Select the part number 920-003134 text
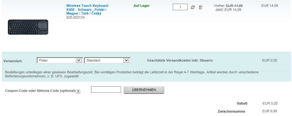292x116 pixels. click(x=76, y=17)
